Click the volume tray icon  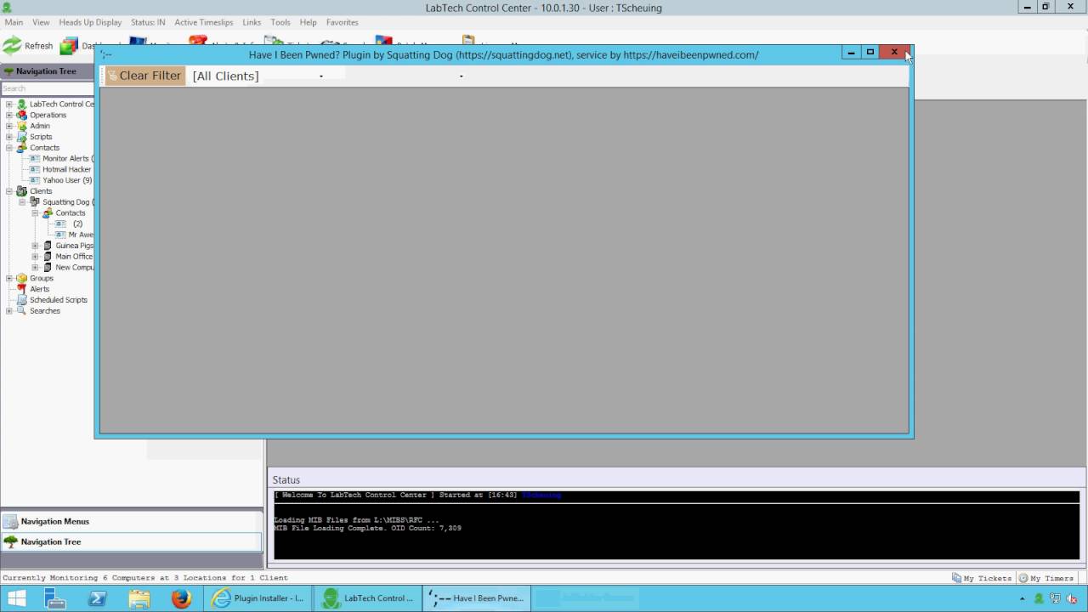pos(1072,598)
